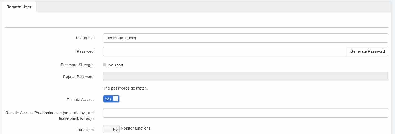Click the Username field containing nextcloud_admin
Image resolution: width=395 pixels, height=134 pixels.
tap(245, 38)
